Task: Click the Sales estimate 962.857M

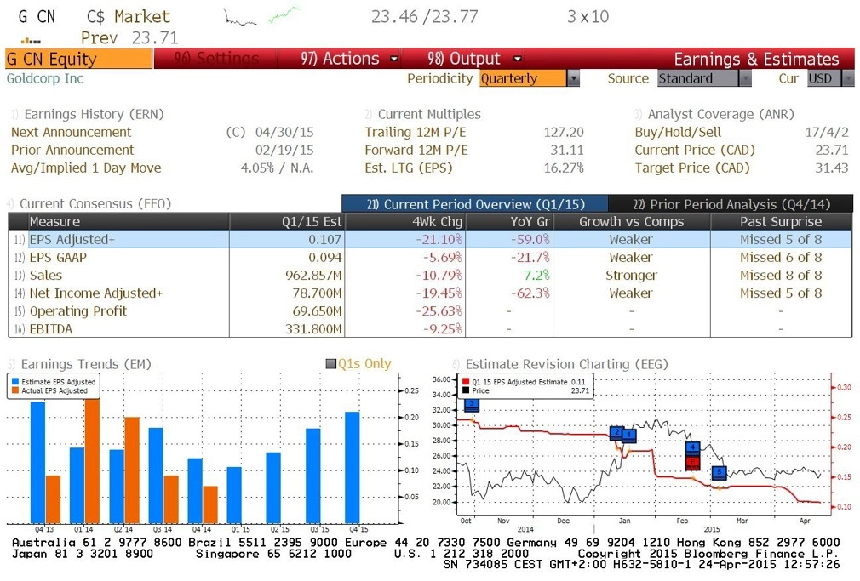Action: 313,275
